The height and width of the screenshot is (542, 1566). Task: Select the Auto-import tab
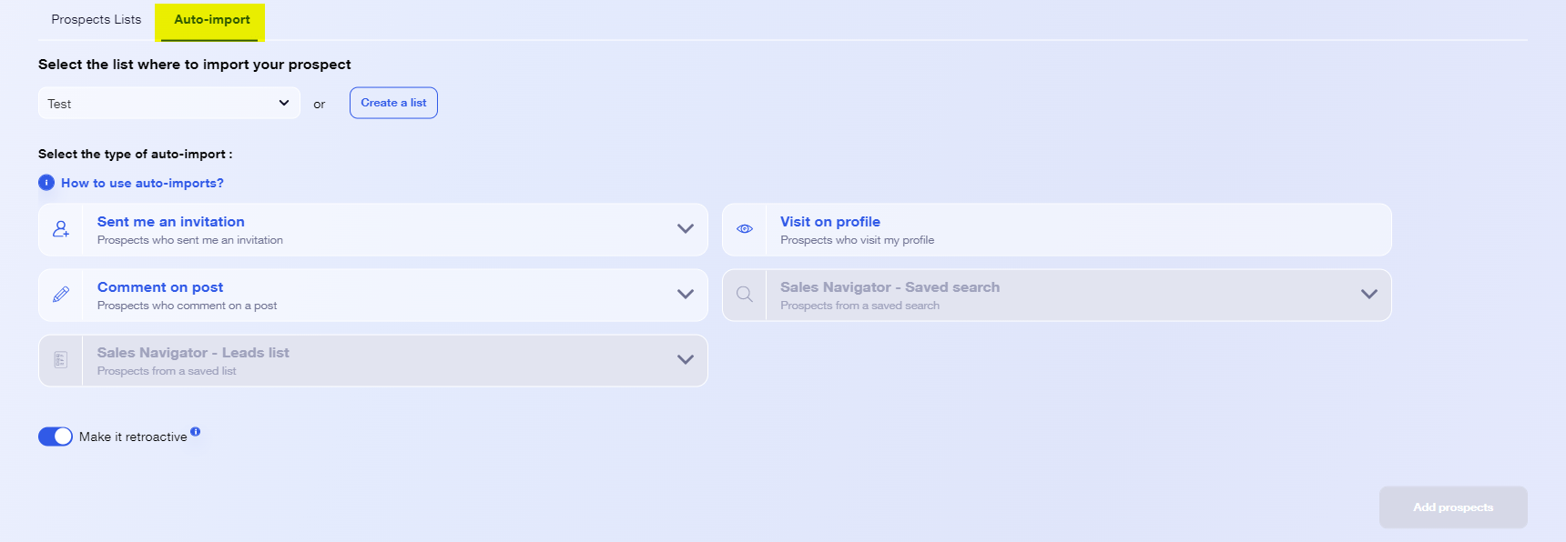tap(212, 20)
